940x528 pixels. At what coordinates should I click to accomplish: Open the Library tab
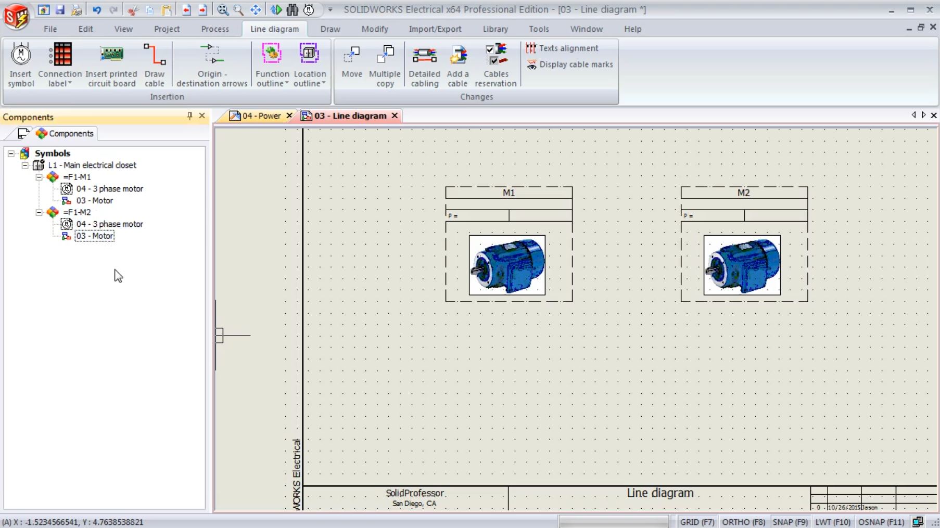pos(496,29)
